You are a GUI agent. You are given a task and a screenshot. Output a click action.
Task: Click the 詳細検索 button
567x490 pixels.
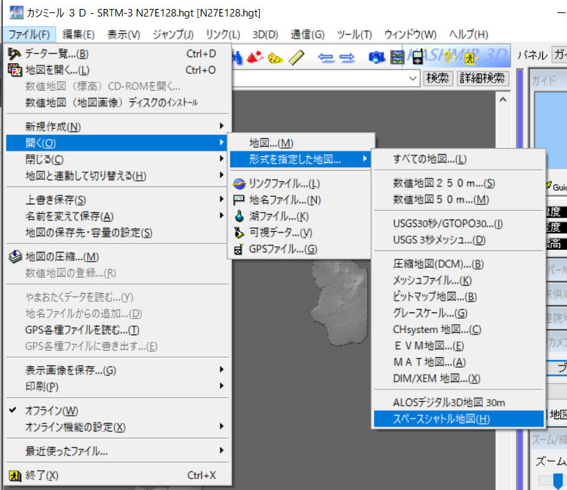click(482, 78)
